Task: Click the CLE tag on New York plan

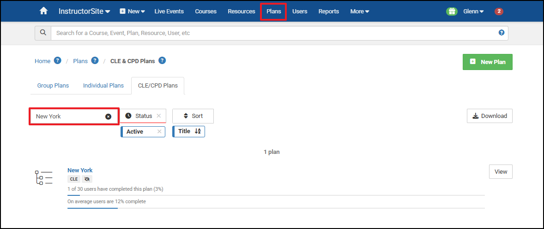Action: (x=74, y=179)
